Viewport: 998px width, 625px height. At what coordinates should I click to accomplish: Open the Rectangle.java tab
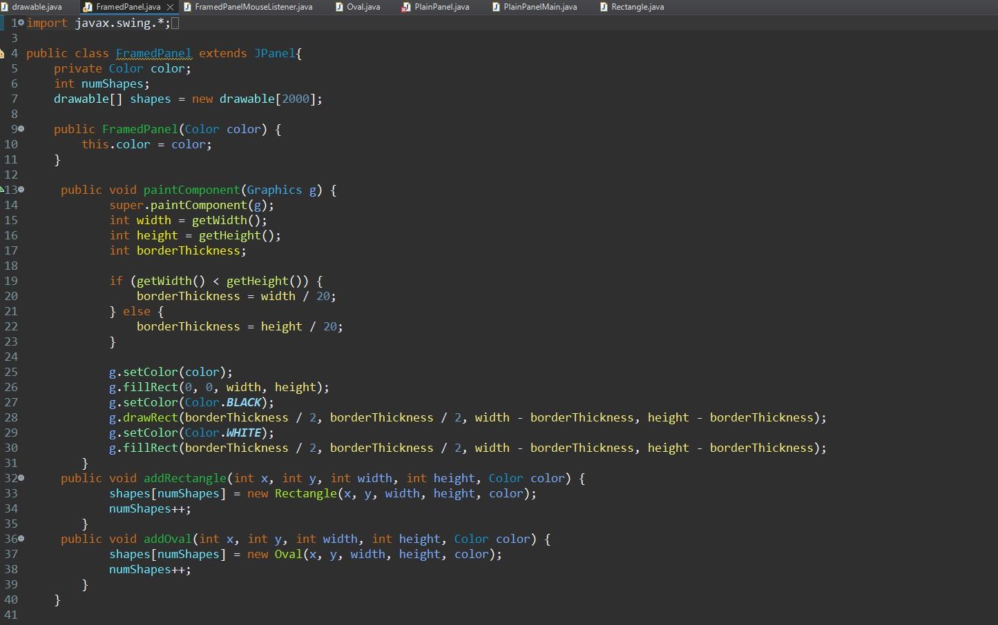pos(632,7)
